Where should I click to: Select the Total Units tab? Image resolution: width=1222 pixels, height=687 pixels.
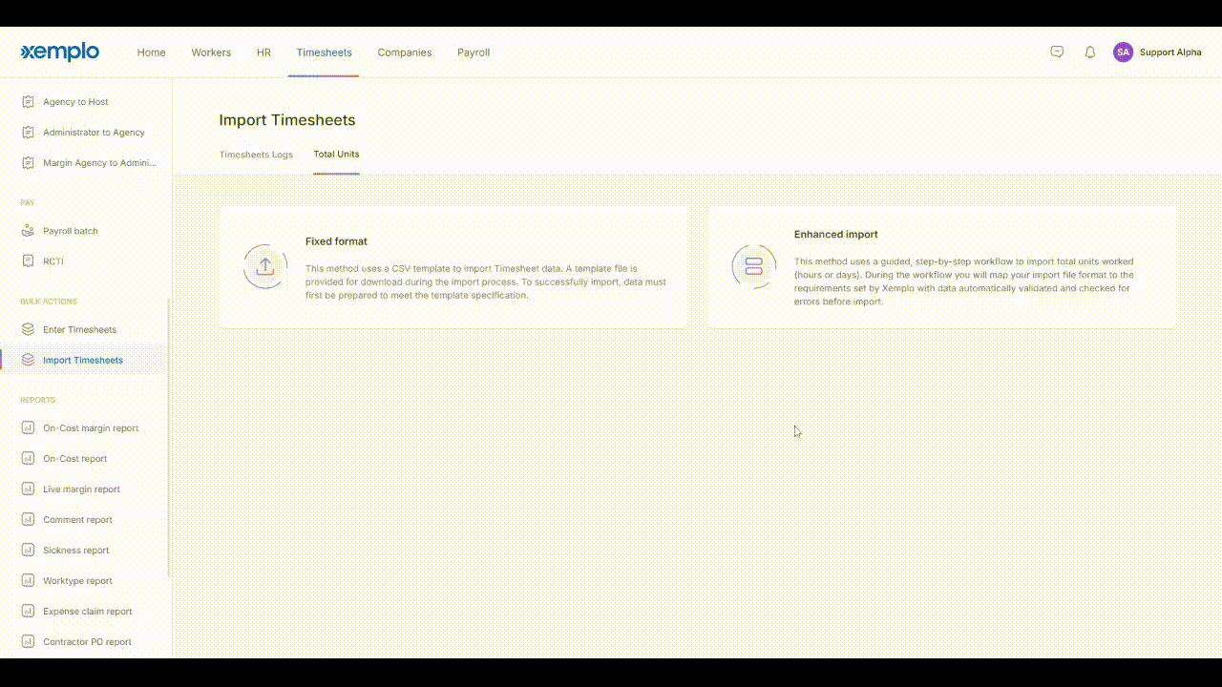[x=336, y=155]
